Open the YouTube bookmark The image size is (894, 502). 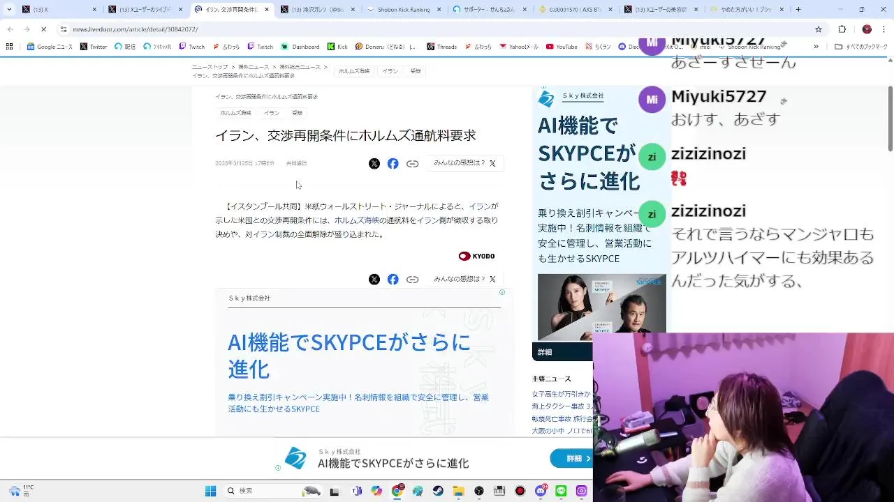pyautogui.click(x=562, y=47)
